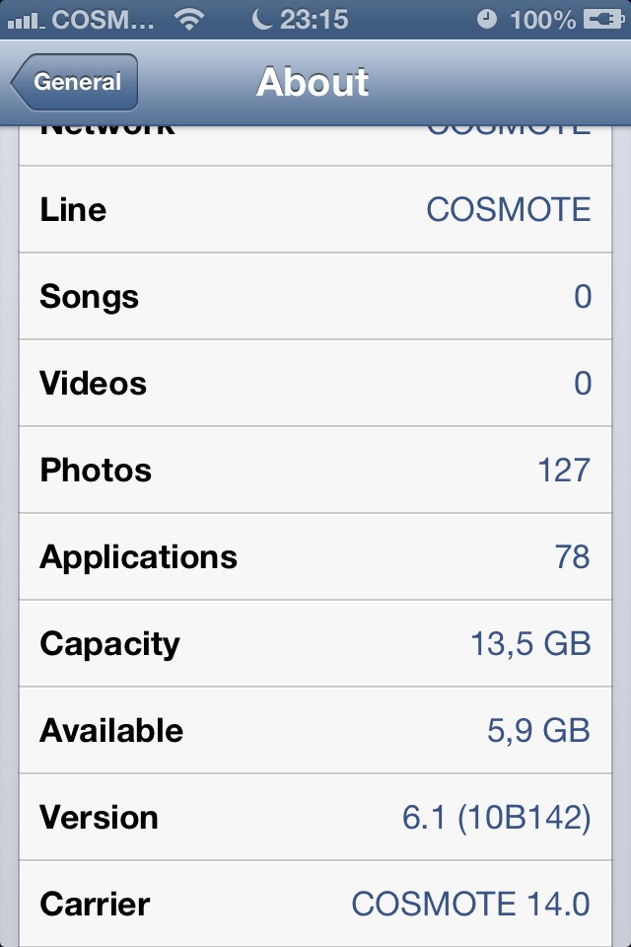The width and height of the screenshot is (631, 947).
Task: Tap the carrier name in status bar
Action: pos(103,19)
